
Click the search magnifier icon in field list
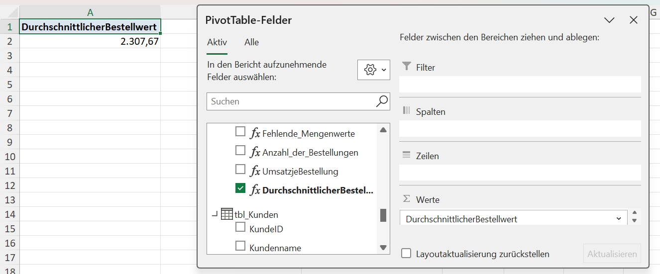pos(382,101)
